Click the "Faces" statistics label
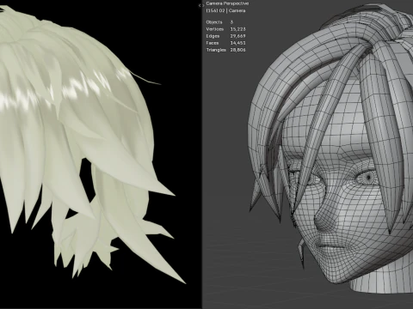 coord(213,43)
